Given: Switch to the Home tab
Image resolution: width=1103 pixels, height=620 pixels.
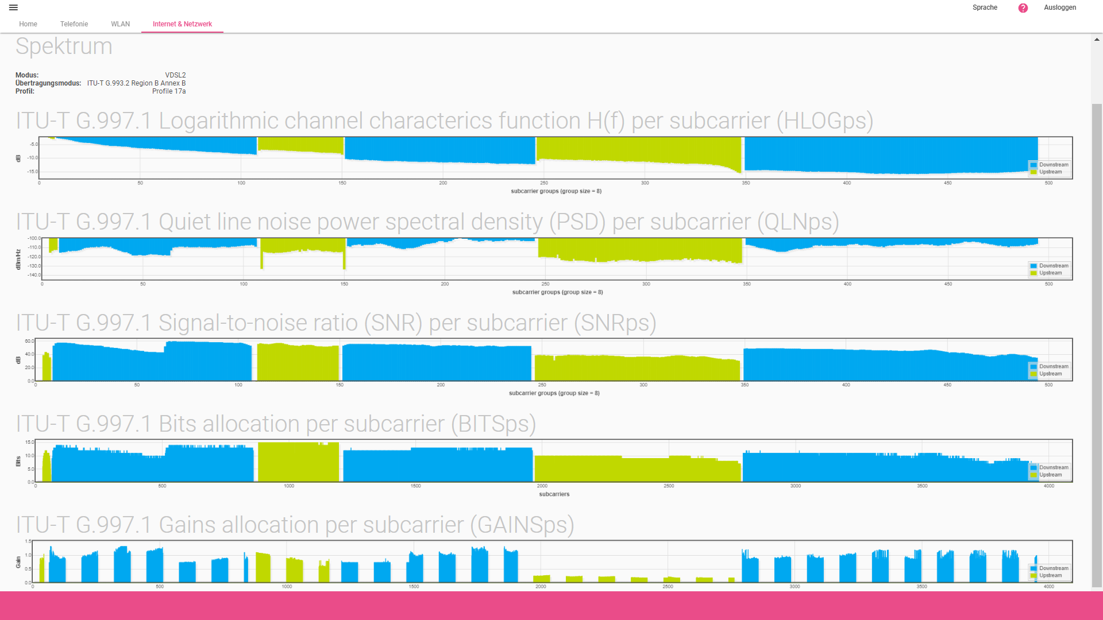Looking at the screenshot, I should coord(28,24).
